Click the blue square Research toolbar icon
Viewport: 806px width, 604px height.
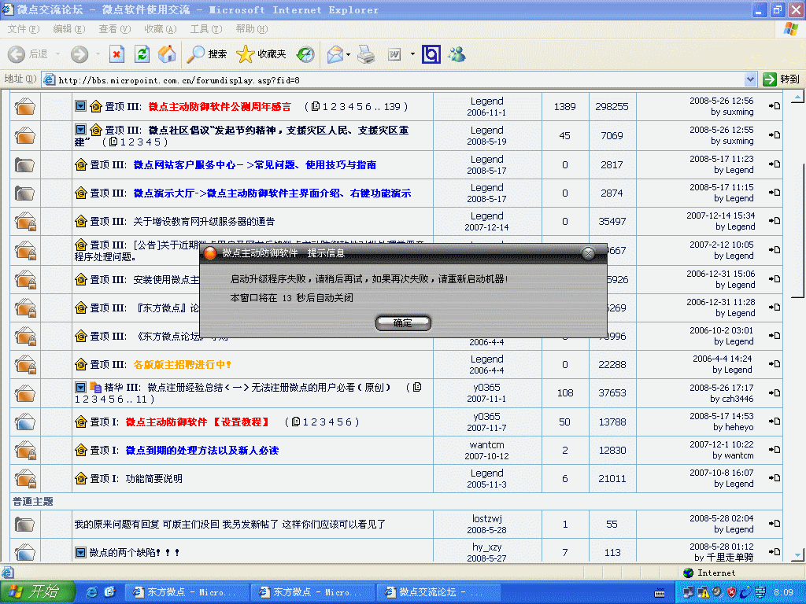tap(431, 54)
